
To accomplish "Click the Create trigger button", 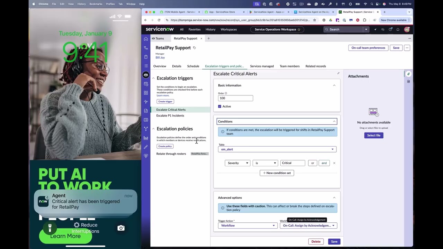I will 165,101.
